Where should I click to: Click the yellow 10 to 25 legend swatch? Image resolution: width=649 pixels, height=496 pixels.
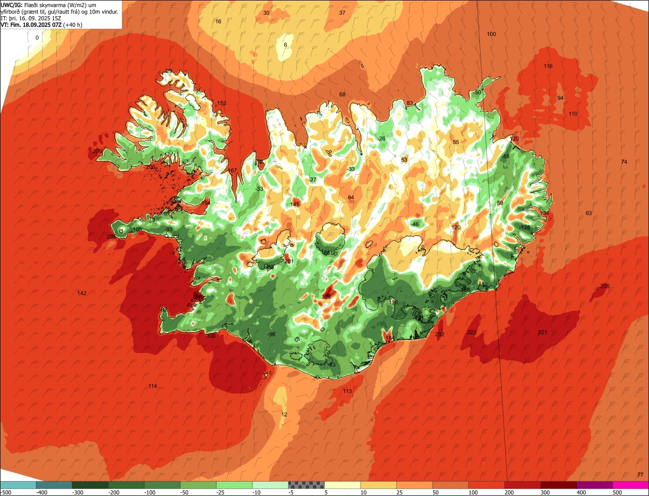coord(378,485)
